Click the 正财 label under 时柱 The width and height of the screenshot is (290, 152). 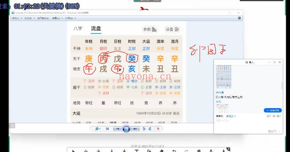[x=132, y=49]
